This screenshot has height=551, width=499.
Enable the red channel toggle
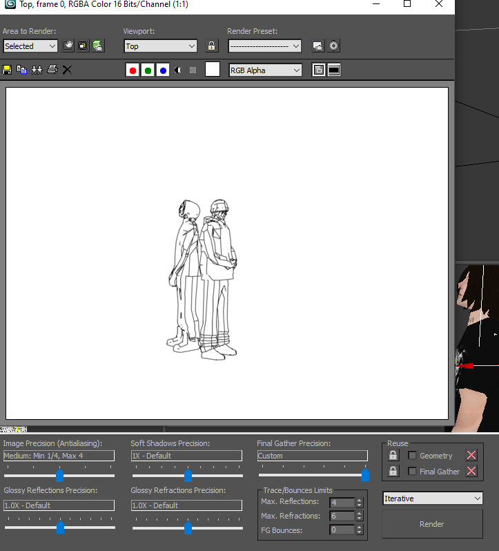(x=133, y=70)
